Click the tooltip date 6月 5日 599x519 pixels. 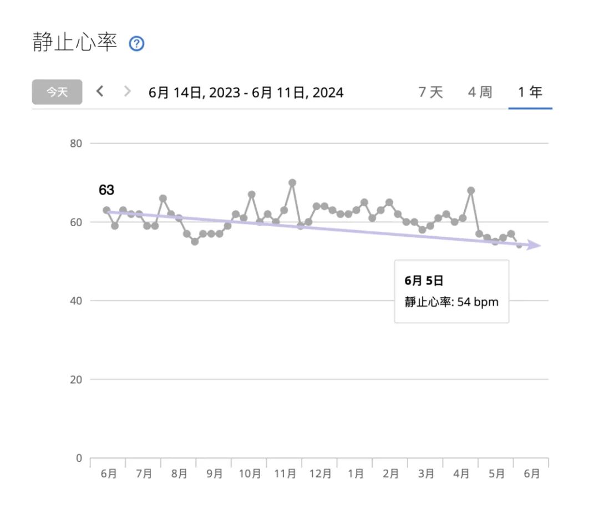pos(424,281)
